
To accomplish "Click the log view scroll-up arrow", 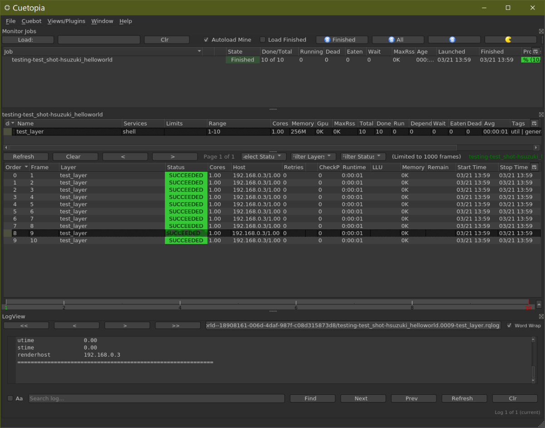I will pyautogui.click(x=533, y=339).
